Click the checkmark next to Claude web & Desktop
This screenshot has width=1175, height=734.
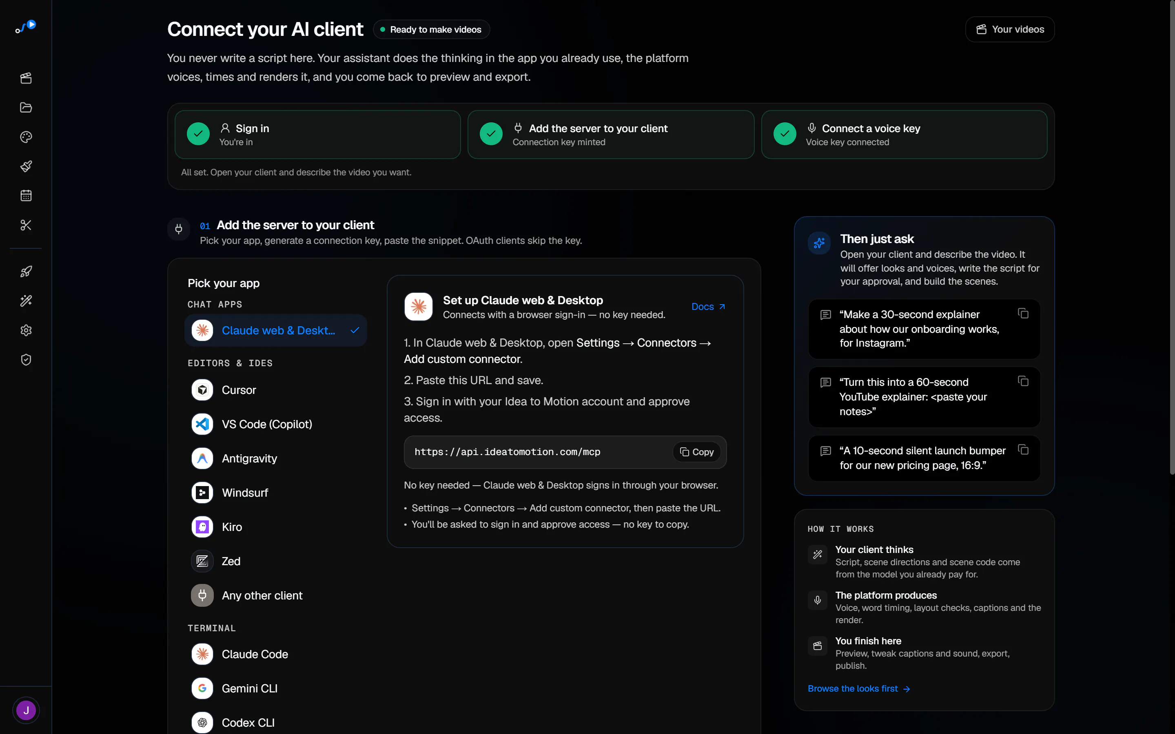click(x=355, y=330)
